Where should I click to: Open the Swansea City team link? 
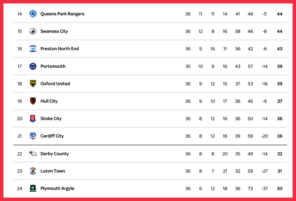coord(54,31)
